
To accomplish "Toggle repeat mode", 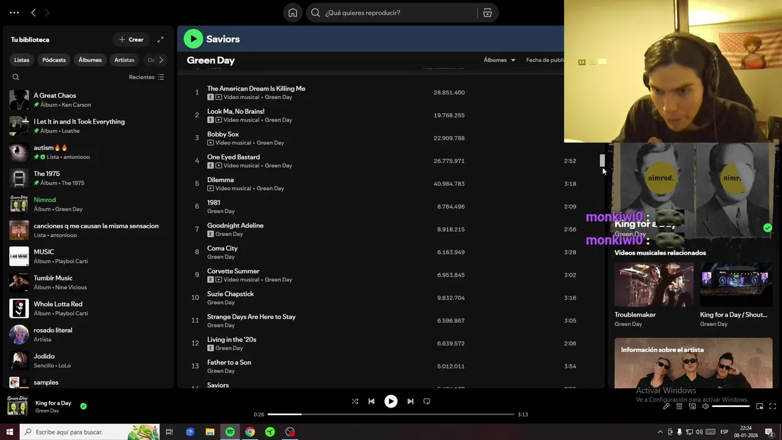I will [x=427, y=402].
